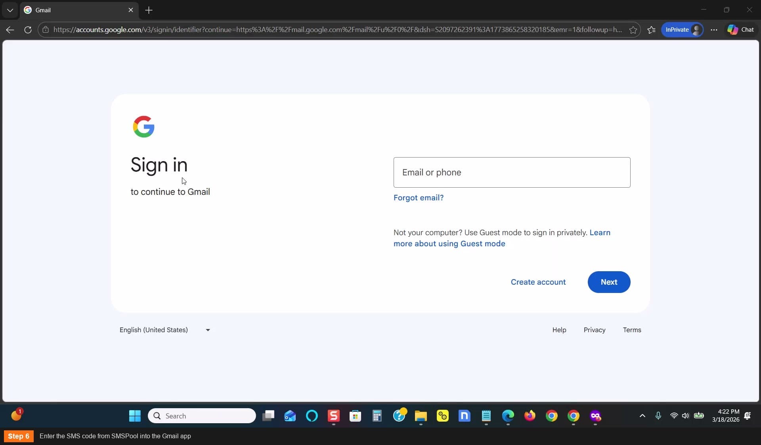Open File Explorer from the taskbar

tap(421, 416)
